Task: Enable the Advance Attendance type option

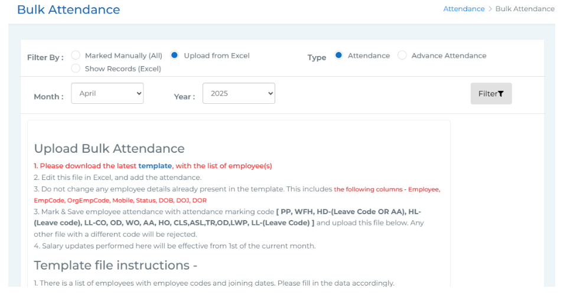Action: (402, 55)
